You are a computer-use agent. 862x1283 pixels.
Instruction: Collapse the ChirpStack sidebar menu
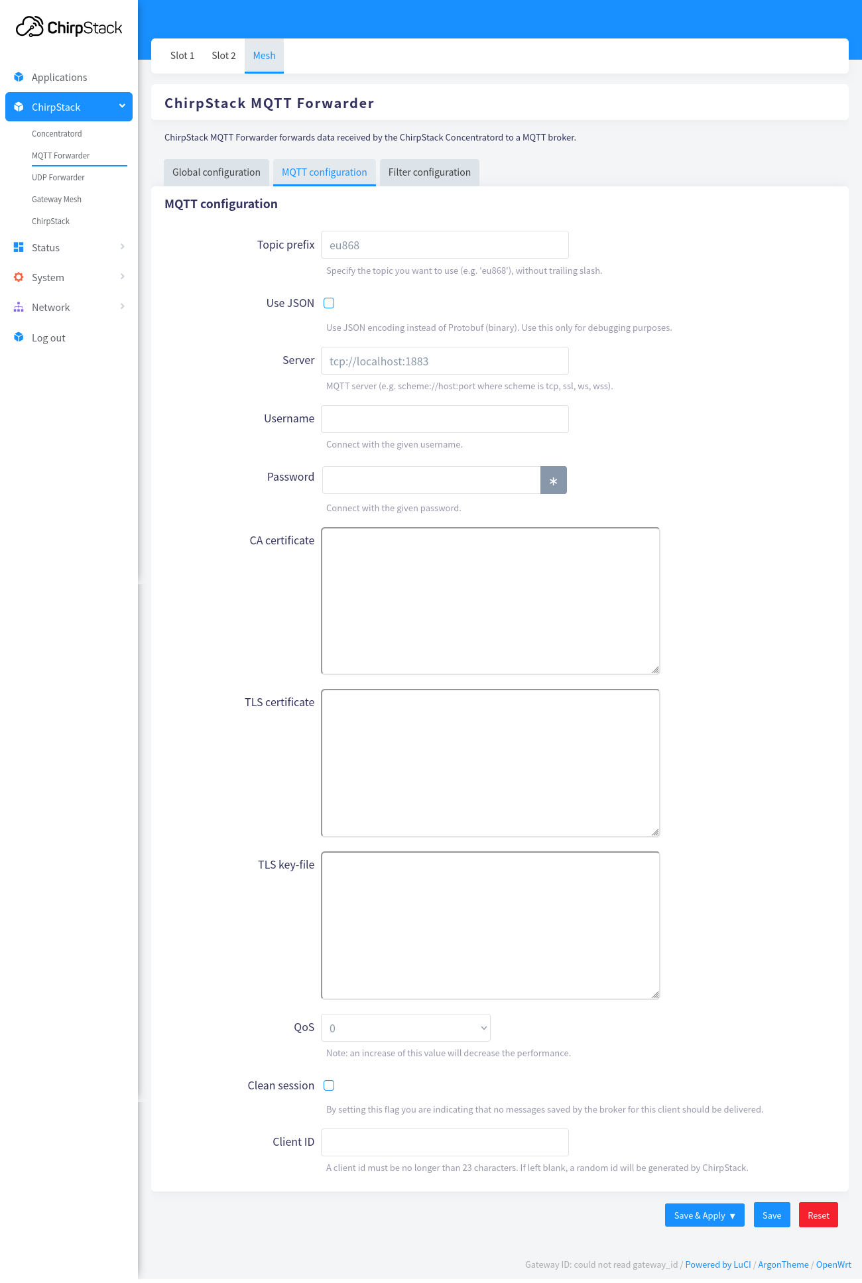(x=122, y=106)
